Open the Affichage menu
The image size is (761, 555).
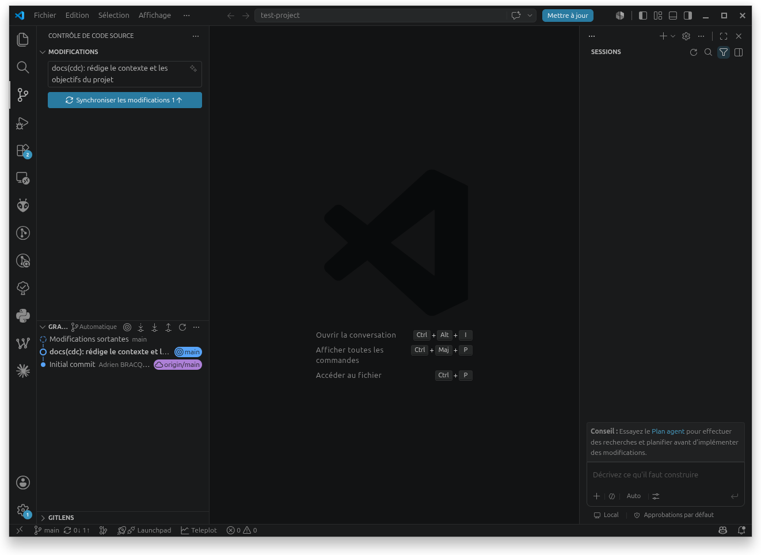(155, 16)
